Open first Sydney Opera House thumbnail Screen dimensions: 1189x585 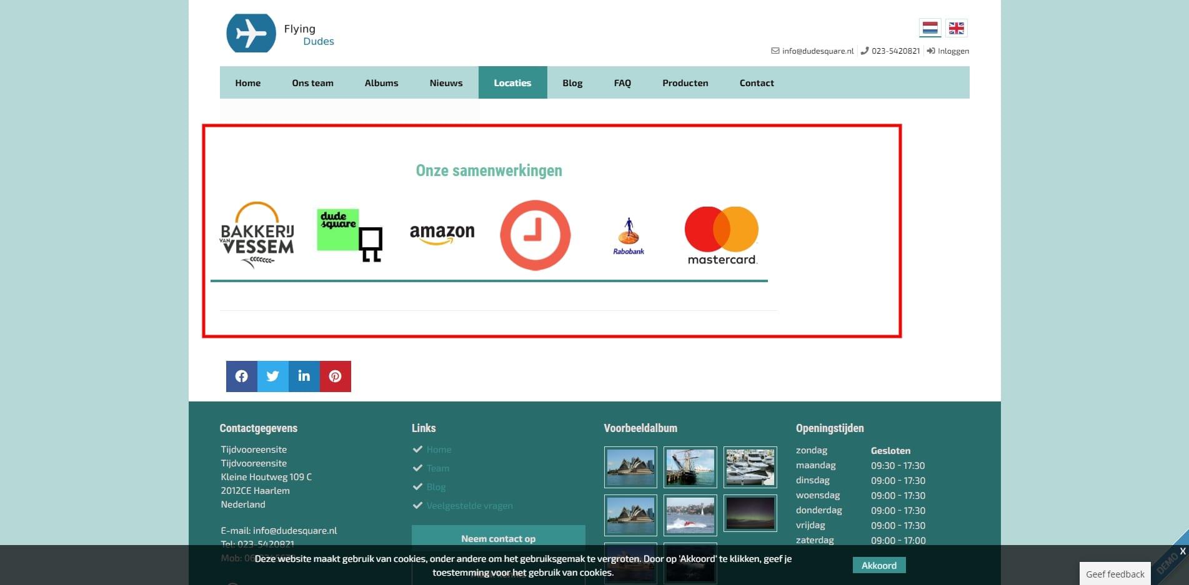pos(630,467)
